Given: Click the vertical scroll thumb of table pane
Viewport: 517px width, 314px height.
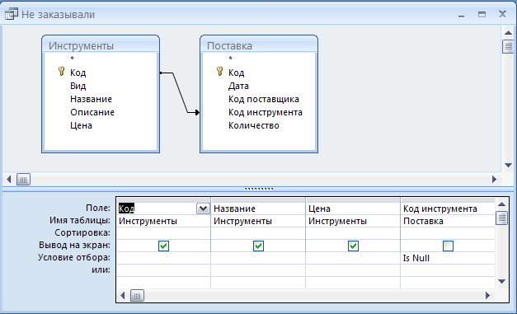Looking at the screenshot, I should coord(508,46).
